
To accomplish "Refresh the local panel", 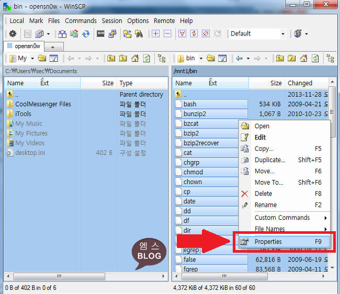I will coord(146,58).
